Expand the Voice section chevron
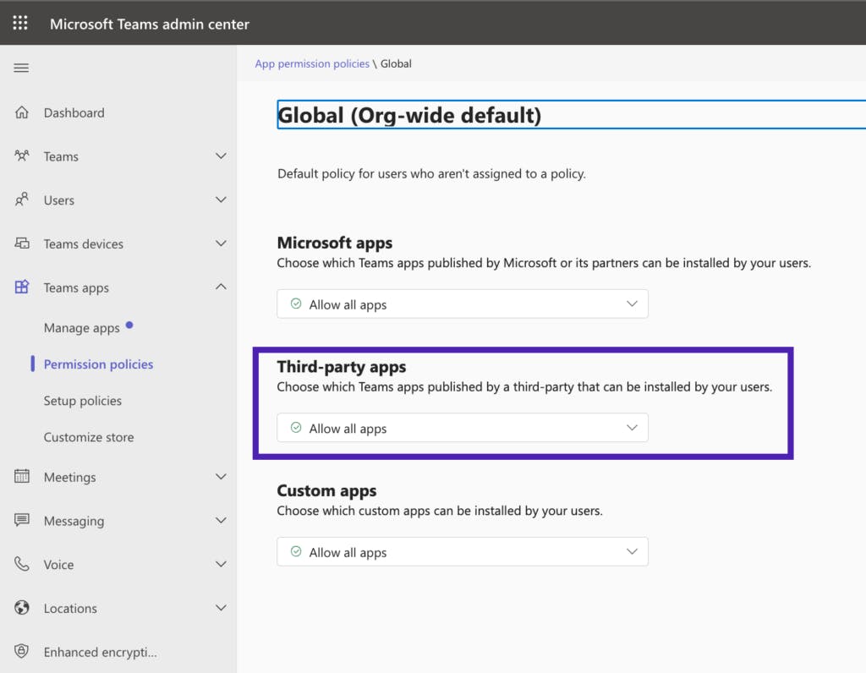Screen dimensions: 866x673 tap(221, 564)
